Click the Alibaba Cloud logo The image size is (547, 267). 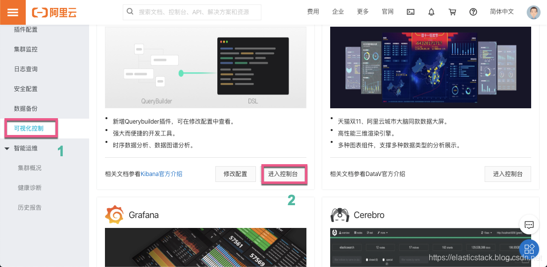pyautogui.click(x=54, y=12)
